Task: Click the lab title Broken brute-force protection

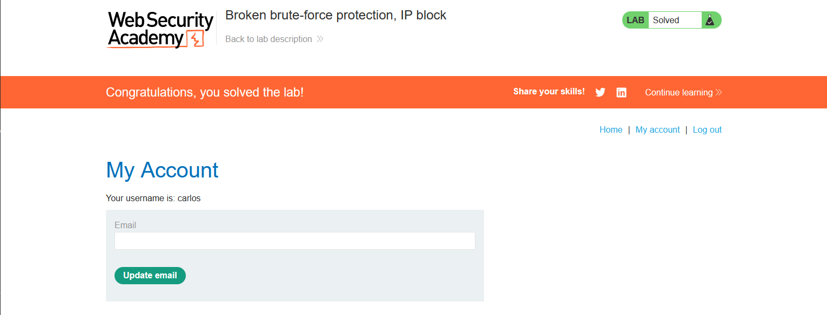Action: tap(335, 15)
